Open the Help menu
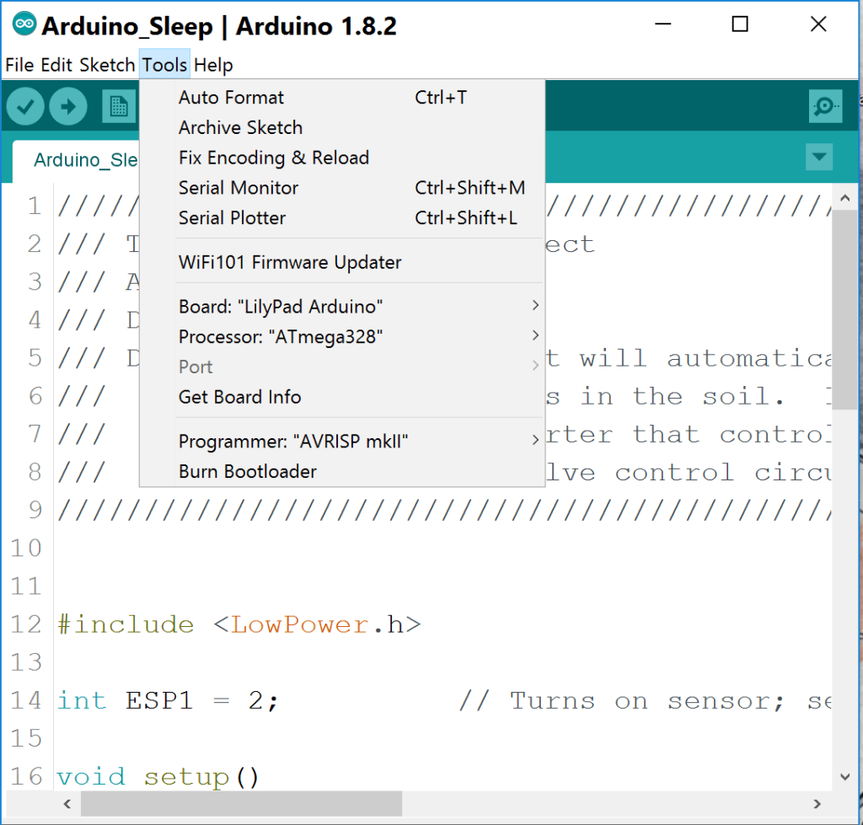Image resolution: width=863 pixels, height=825 pixels. 214,65
